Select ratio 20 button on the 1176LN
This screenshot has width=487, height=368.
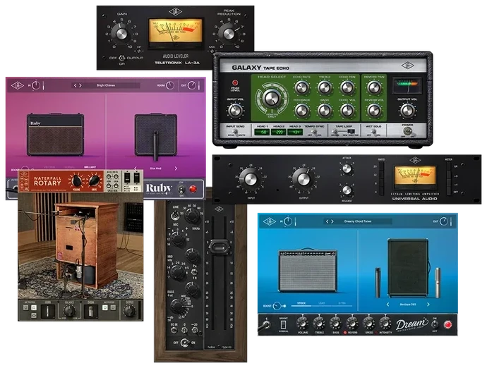pos(382,166)
